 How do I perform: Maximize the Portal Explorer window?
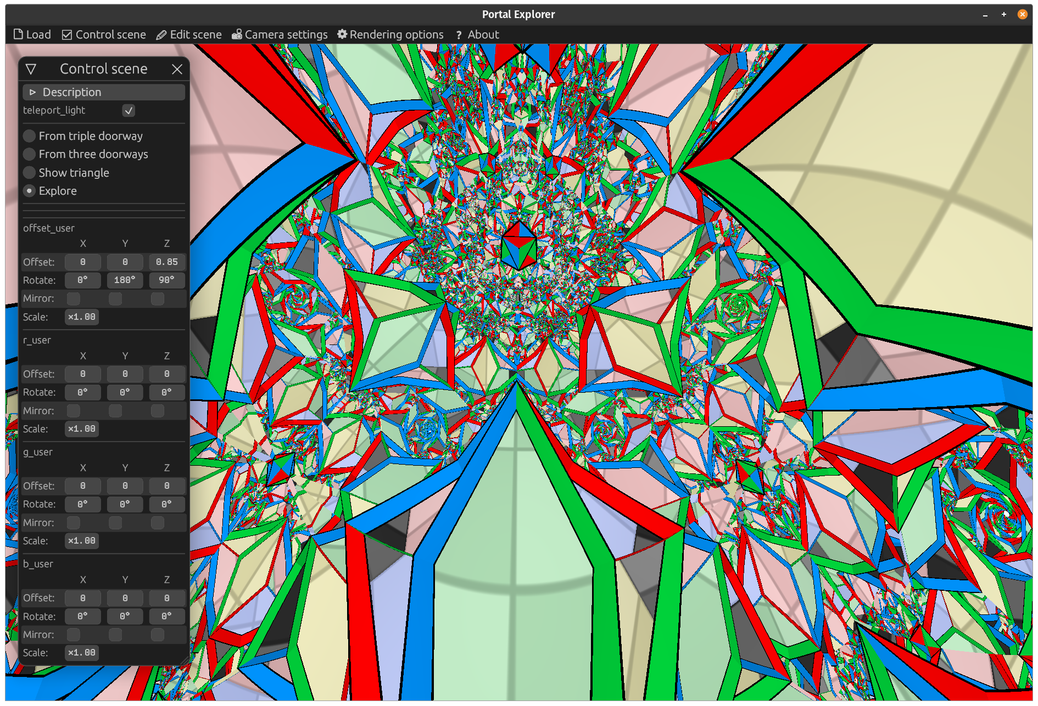[1003, 15]
